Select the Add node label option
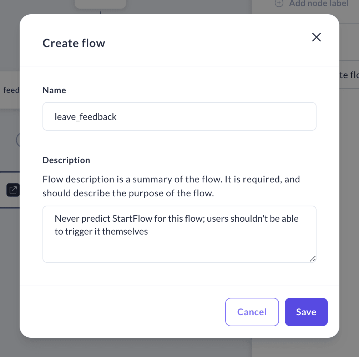The image size is (359, 357). click(319, 4)
